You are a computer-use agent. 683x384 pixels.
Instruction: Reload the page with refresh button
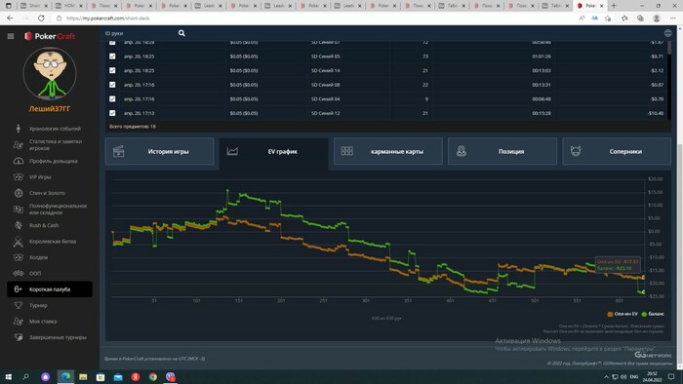coord(41,19)
